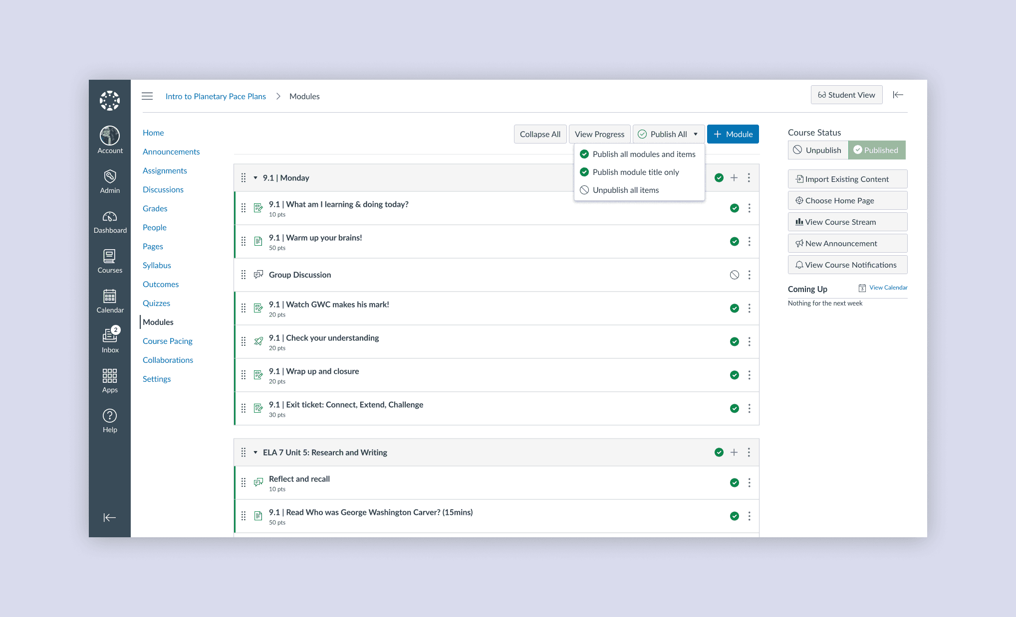
Task: Grab drag handle of Group Discussion item
Action: (x=244, y=275)
